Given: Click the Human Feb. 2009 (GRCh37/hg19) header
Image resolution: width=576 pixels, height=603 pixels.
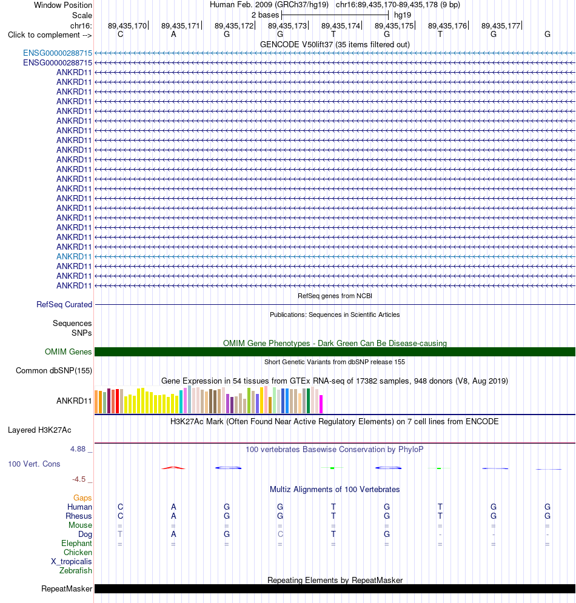Looking at the screenshot, I should (x=269, y=5).
